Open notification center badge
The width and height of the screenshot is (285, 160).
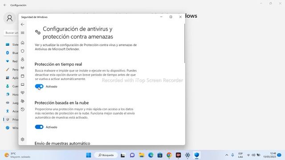click(279, 155)
